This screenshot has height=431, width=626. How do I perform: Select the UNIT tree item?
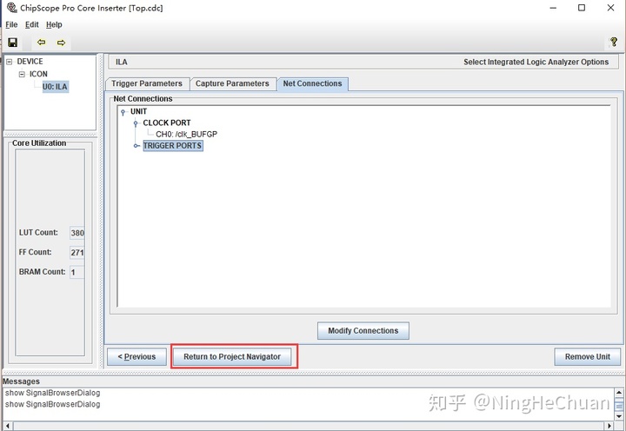pos(138,111)
